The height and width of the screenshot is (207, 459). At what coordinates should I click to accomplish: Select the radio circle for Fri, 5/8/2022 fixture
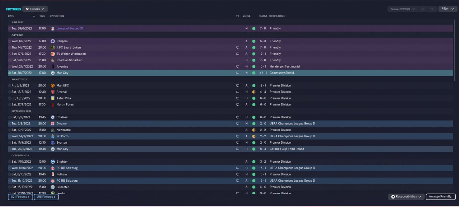click(10, 86)
